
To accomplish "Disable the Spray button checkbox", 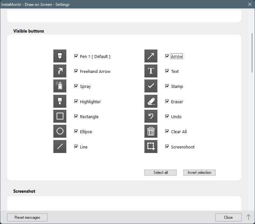I will [x=76, y=86].
